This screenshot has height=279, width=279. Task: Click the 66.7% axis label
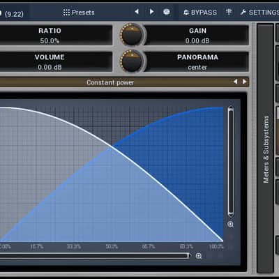(149, 246)
